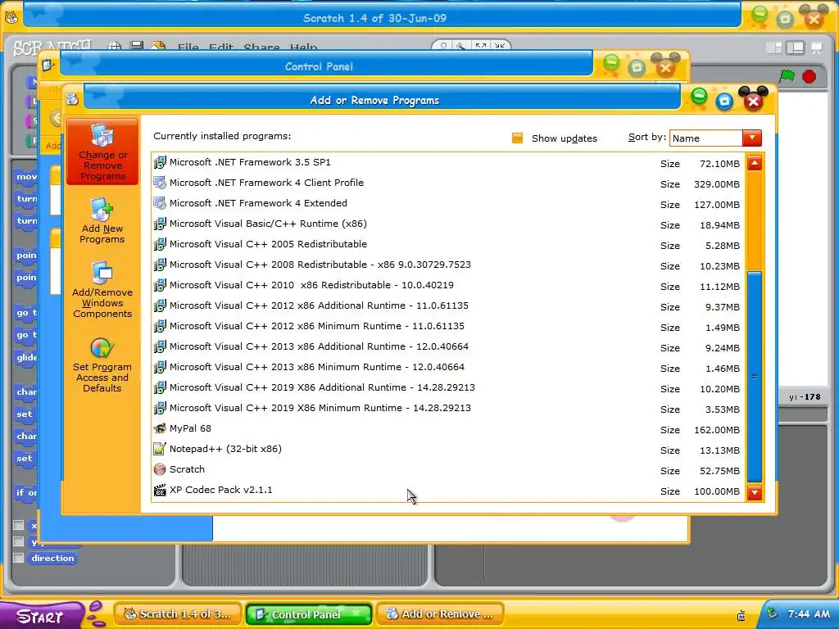Click the 7:44 AM taskbar clock
The width and height of the screenshot is (839, 629).
click(x=809, y=614)
